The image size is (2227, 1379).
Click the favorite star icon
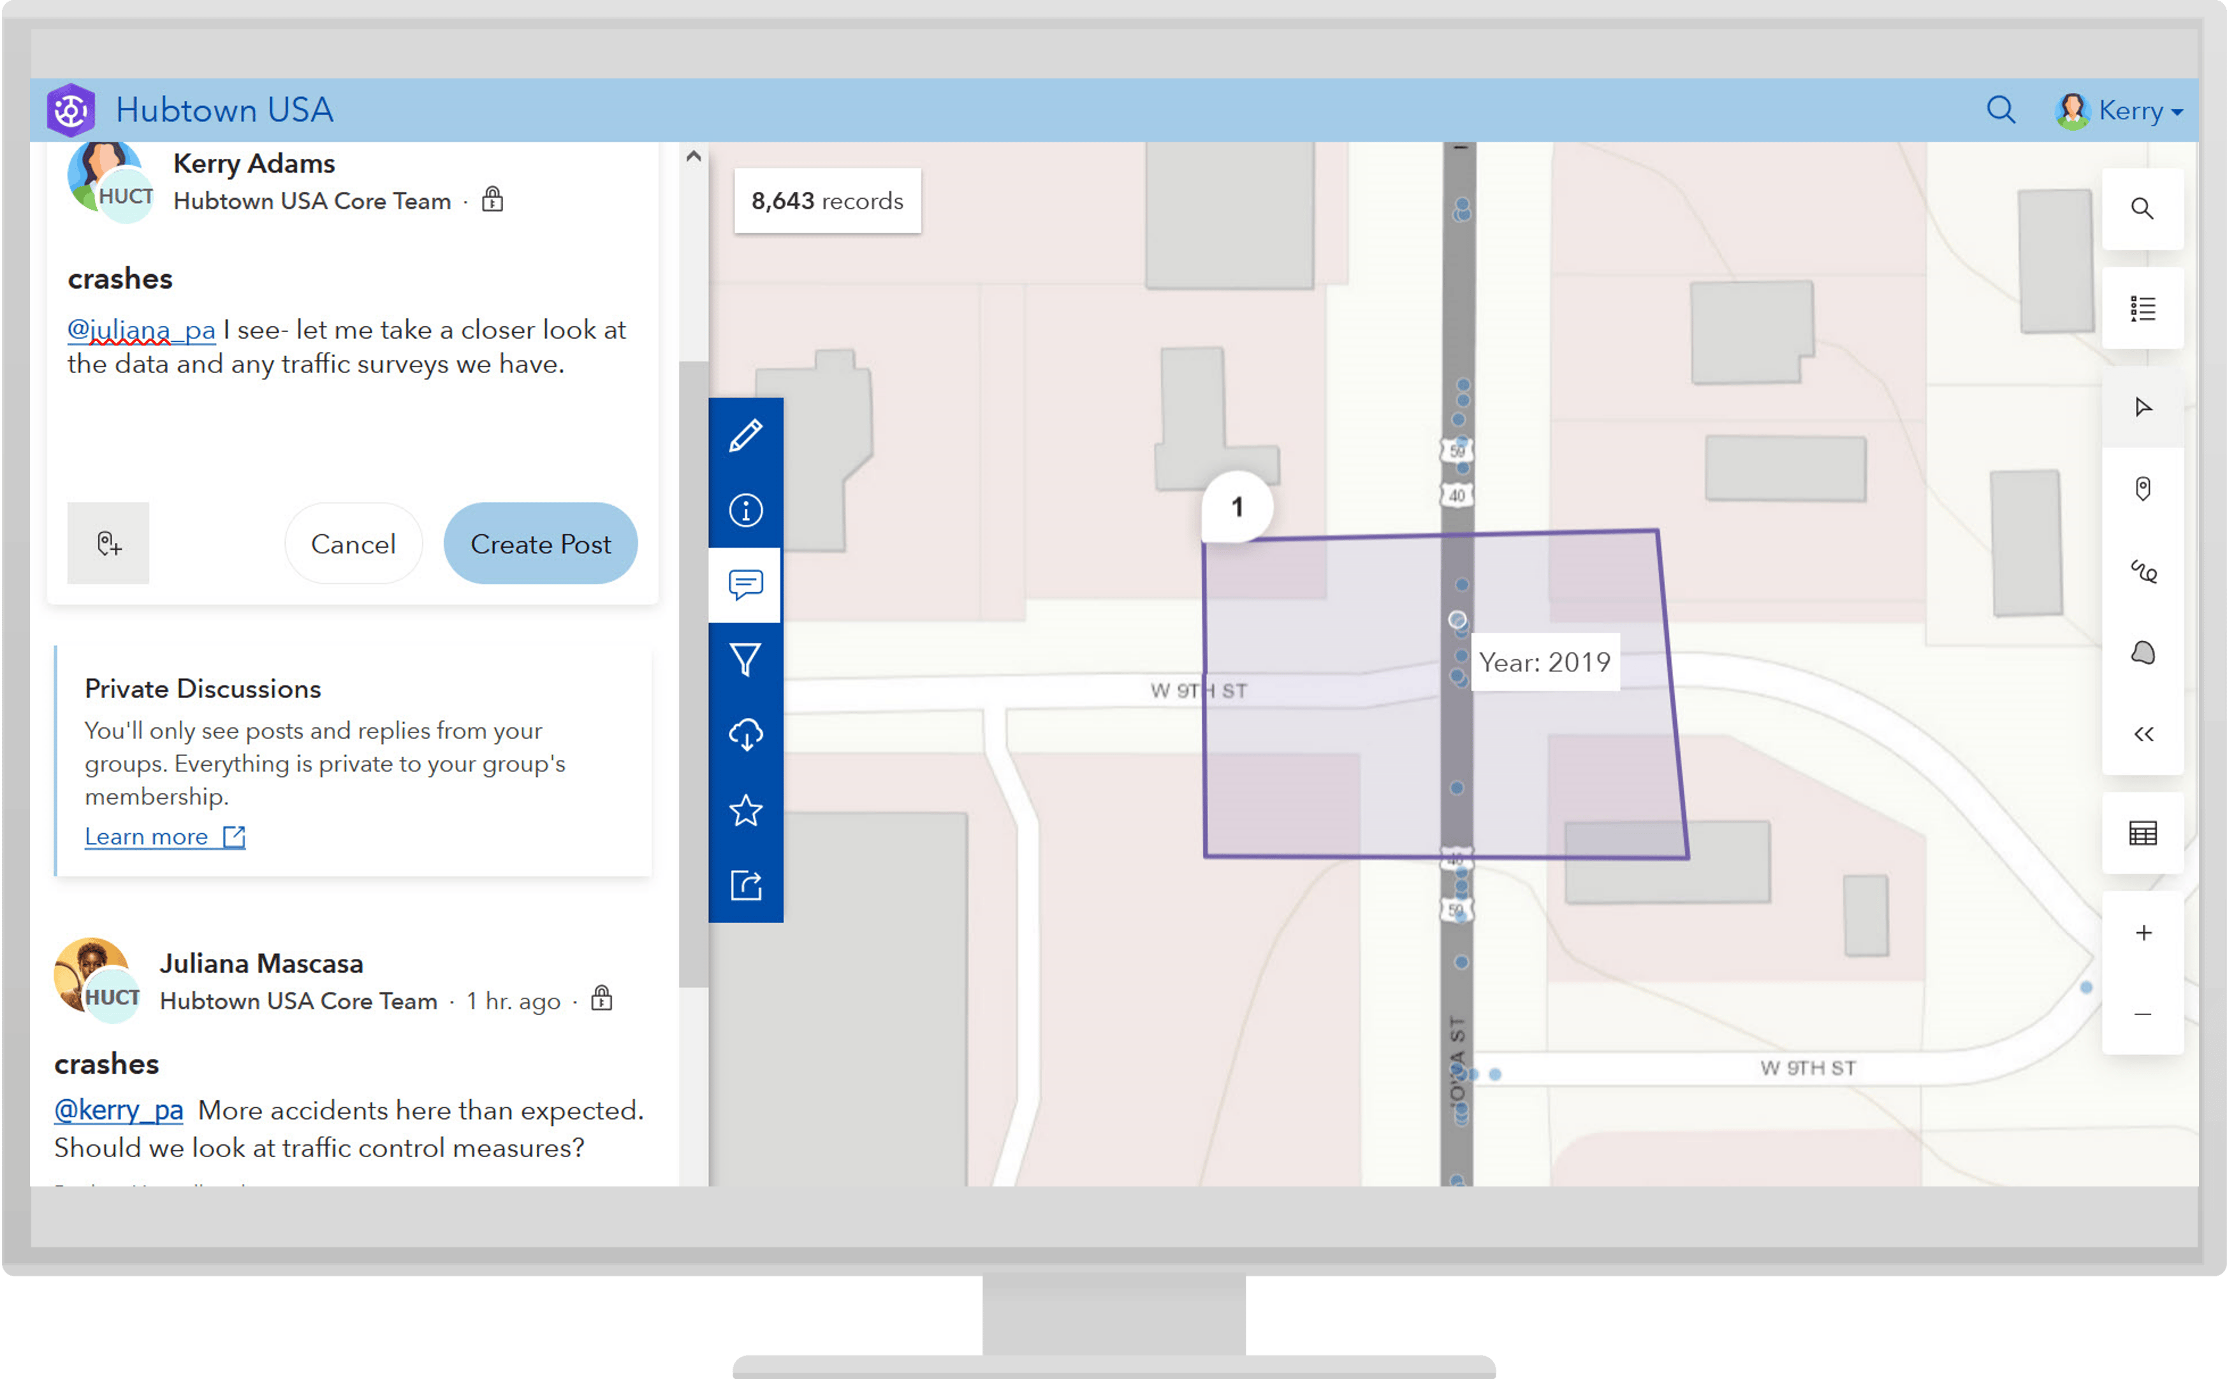coord(745,810)
